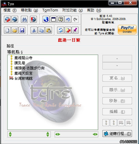Open the TomTom menu

pos(50,10)
